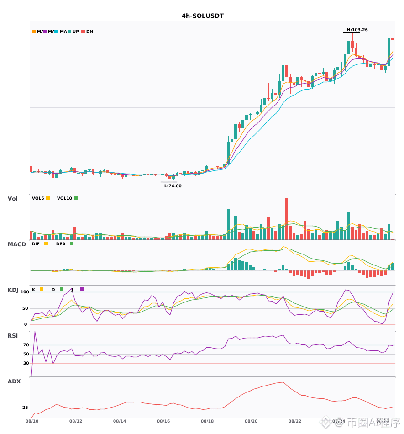
Task: Click the yellow VOL5 legend swatch
Action: coord(48,198)
